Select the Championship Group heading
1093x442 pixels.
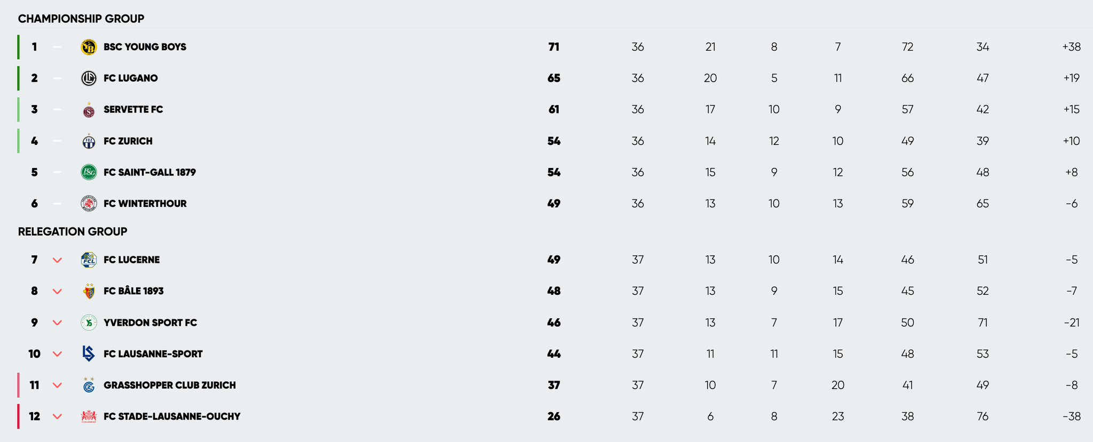click(81, 19)
